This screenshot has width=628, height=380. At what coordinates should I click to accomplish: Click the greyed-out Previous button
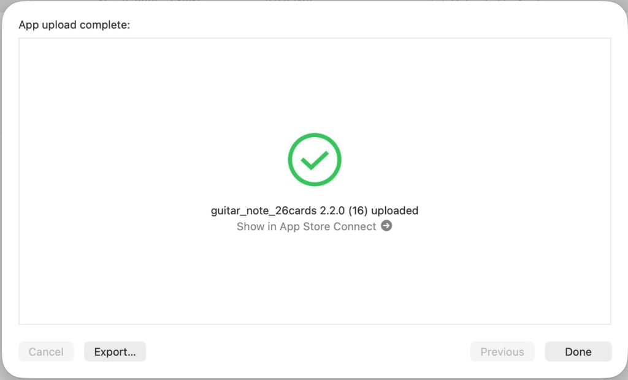(x=502, y=352)
